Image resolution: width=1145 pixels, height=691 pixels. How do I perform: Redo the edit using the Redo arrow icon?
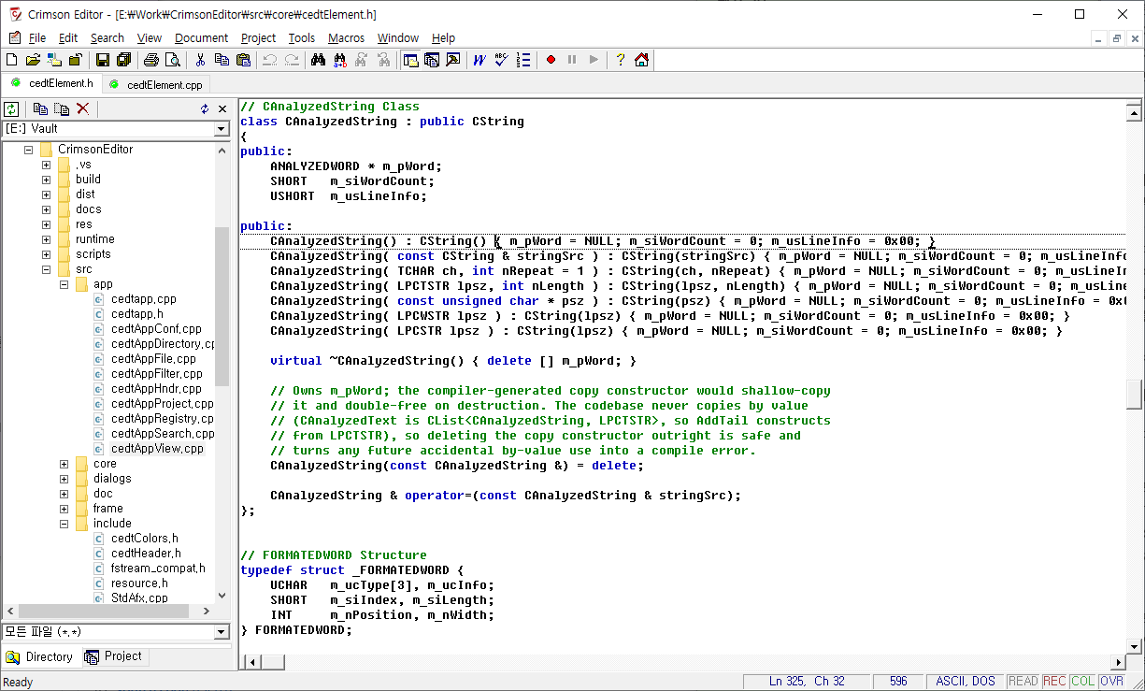[292, 60]
